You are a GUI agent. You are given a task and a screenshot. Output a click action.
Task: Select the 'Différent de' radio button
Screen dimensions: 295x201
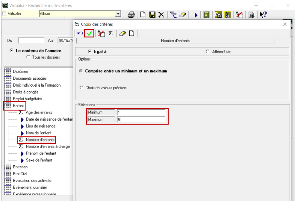point(208,52)
